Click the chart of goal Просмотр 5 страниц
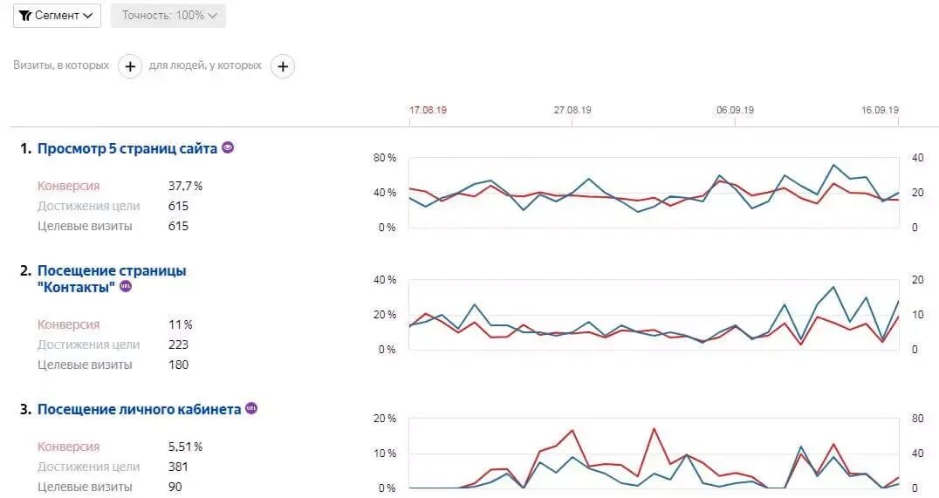The width and height of the screenshot is (939, 498). [654, 193]
